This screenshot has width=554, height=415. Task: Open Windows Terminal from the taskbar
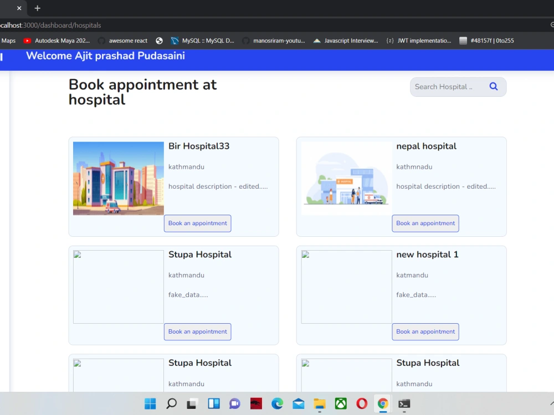[404, 403]
